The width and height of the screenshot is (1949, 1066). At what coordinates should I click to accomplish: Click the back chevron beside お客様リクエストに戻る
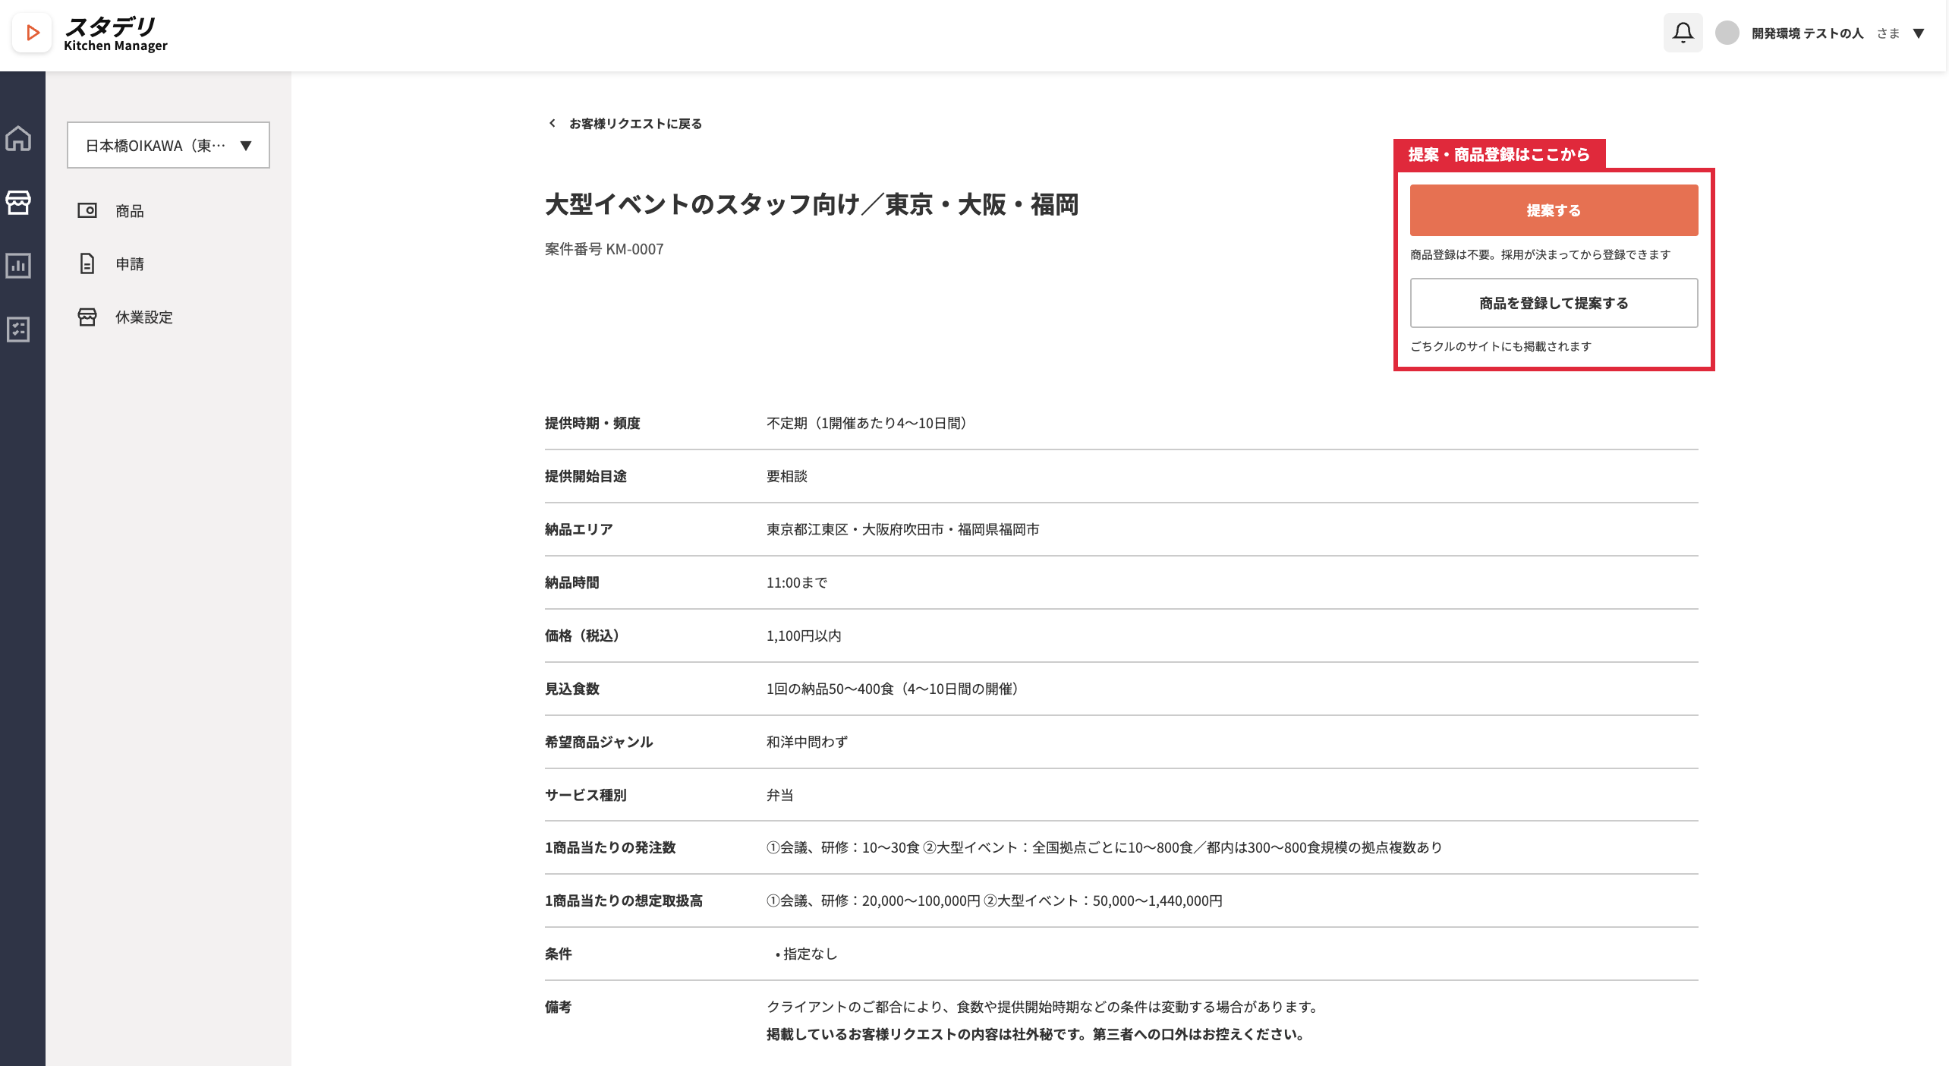click(x=553, y=123)
